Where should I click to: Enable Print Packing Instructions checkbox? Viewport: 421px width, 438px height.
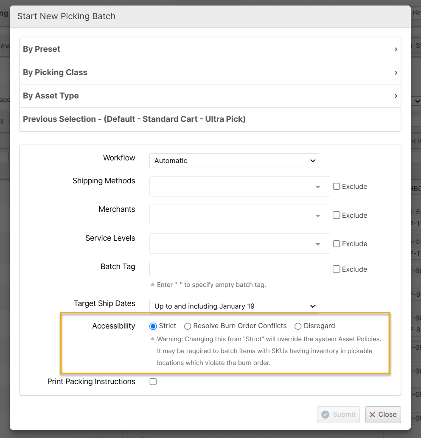point(153,382)
